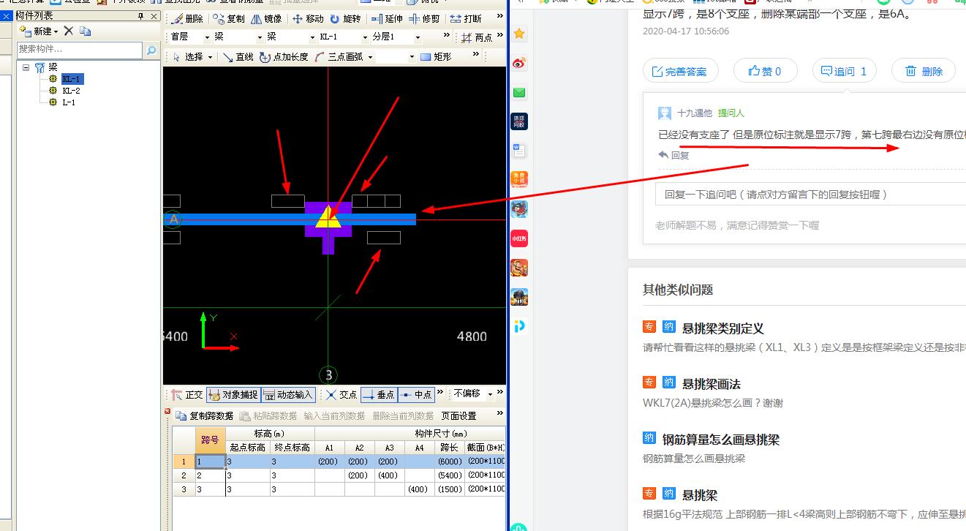Click the 搜索构件 search field

[80, 50]
